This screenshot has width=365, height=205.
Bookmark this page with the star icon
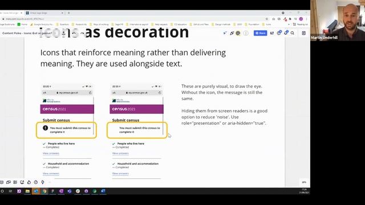267,19
